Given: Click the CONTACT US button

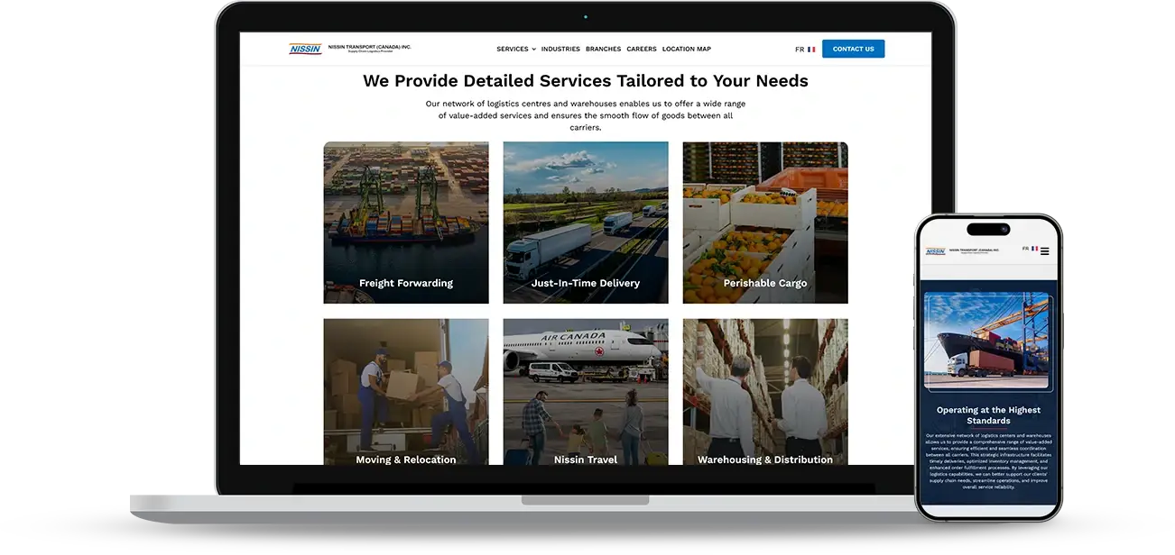Looking at the screenshot, I should click(853, 49).
